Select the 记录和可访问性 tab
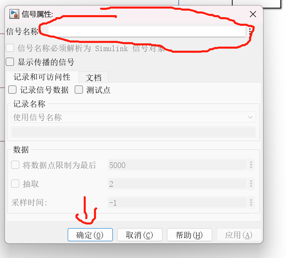The width and height of the screenshot is (286, 258). [42, 77]
